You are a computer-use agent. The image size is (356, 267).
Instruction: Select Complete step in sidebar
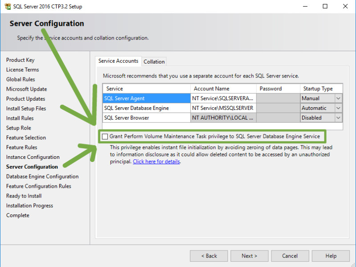pyautogui.click(x=18, y=215)
